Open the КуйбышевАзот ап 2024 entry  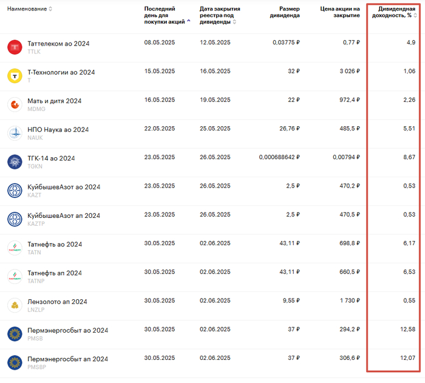click(64, 215)
